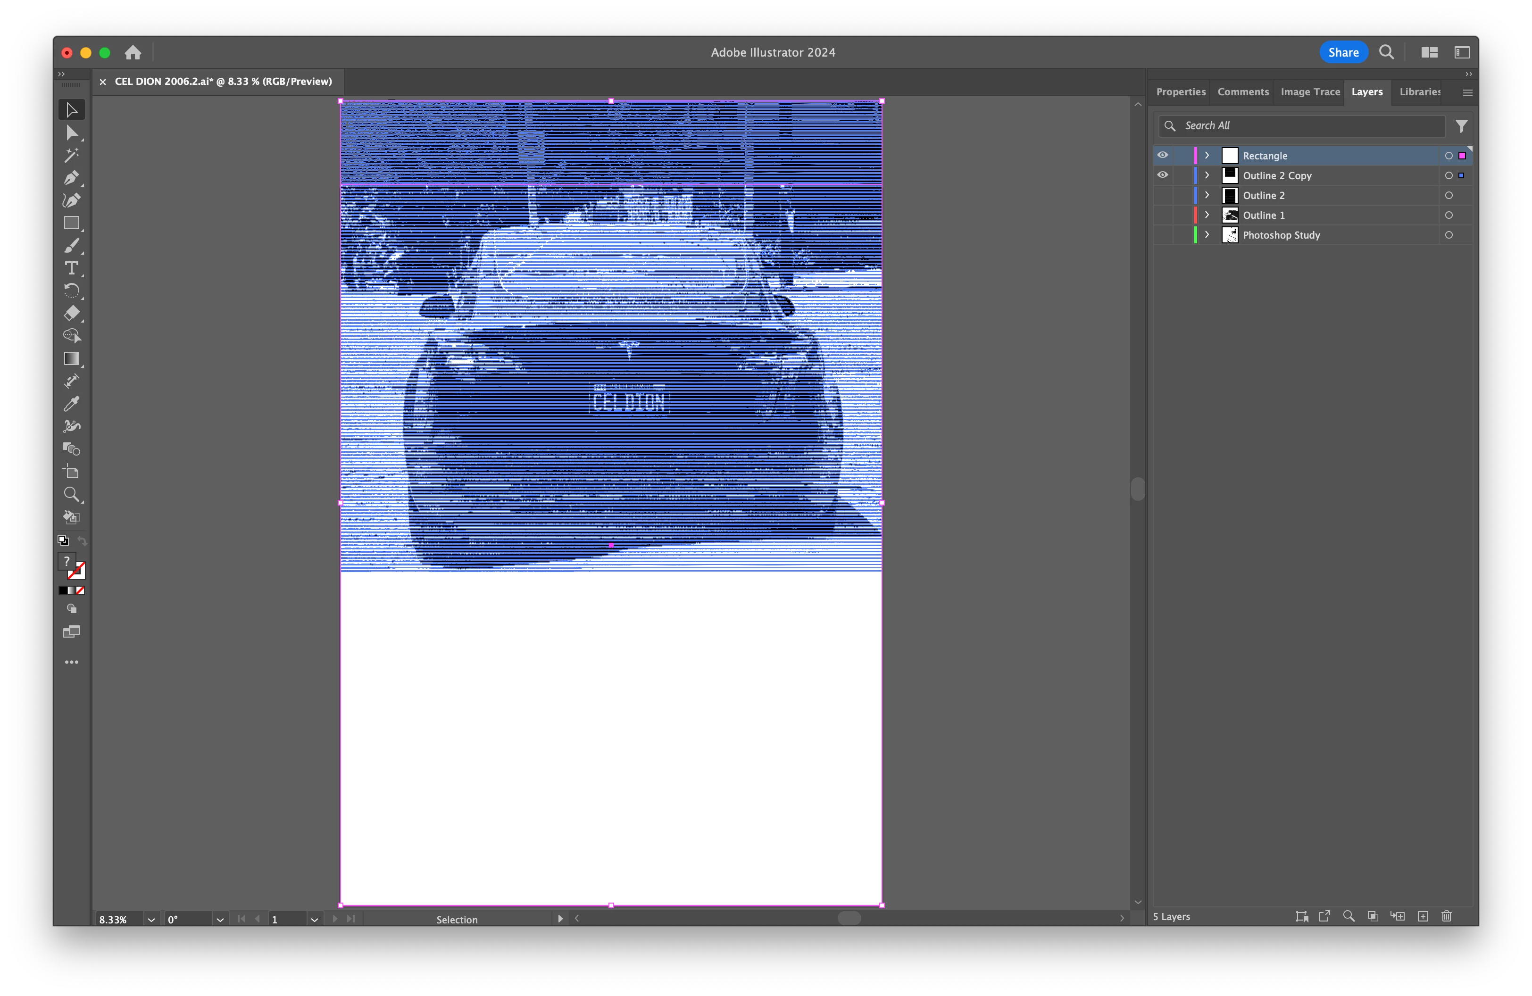This screenshot has width=1532, height=996.
Task: Click the fill color swatch
Action: (67, 561)
